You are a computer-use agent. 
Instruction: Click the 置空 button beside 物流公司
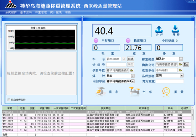(x=186, y=64)
